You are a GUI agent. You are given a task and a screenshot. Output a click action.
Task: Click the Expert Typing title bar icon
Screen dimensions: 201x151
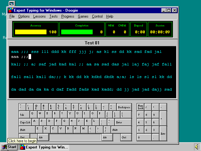(10, 10)
